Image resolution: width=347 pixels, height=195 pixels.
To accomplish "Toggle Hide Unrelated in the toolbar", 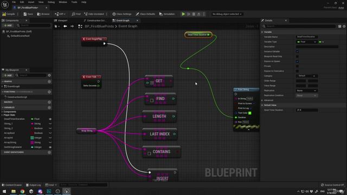I will [x=94, y=14].
